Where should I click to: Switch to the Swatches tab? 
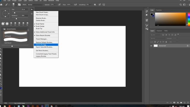pos(159,10)
